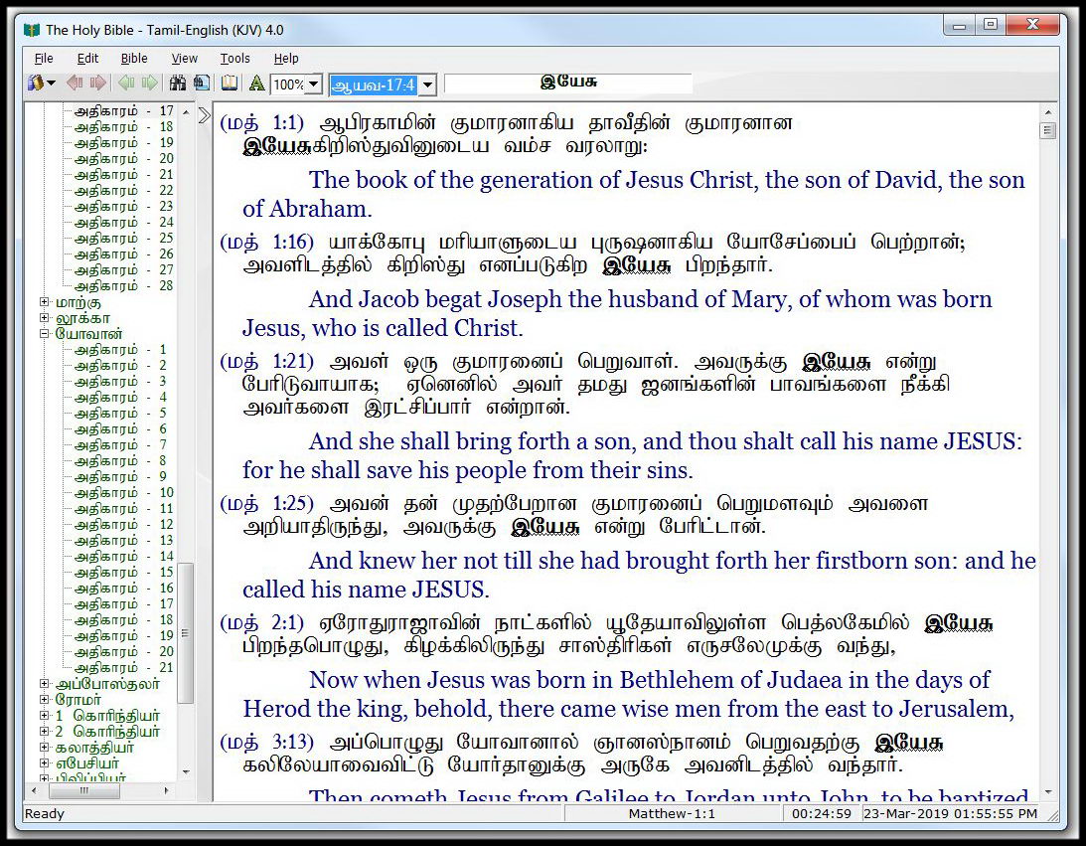Open the Help menu

[286, 59]
